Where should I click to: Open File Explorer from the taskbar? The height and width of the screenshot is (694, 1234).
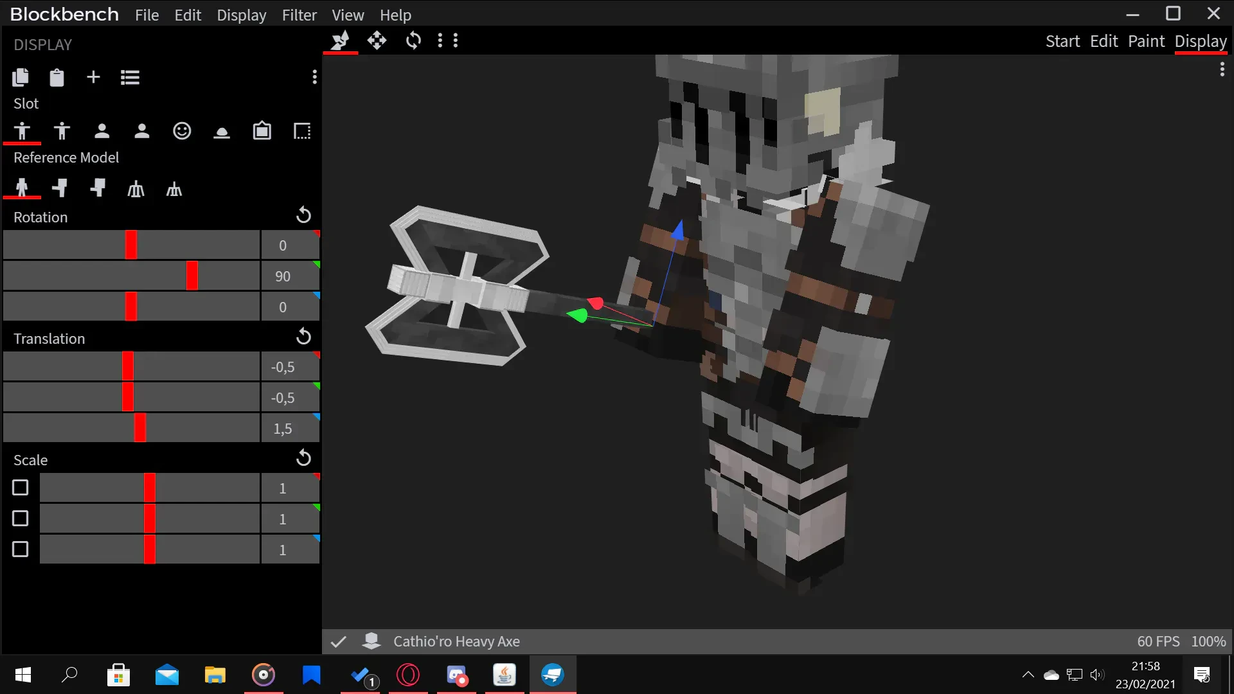pyautogui.click(x=215, y=675)
